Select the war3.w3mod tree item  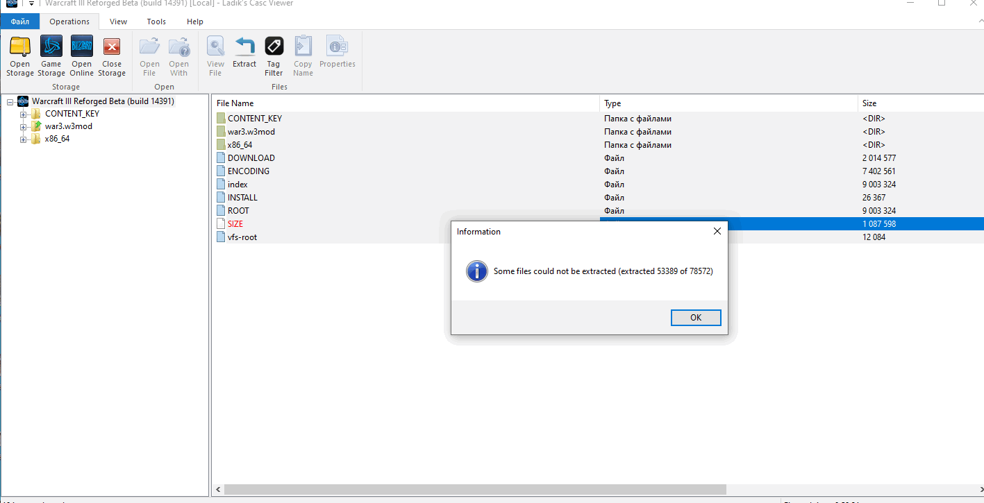coord(68,126)
